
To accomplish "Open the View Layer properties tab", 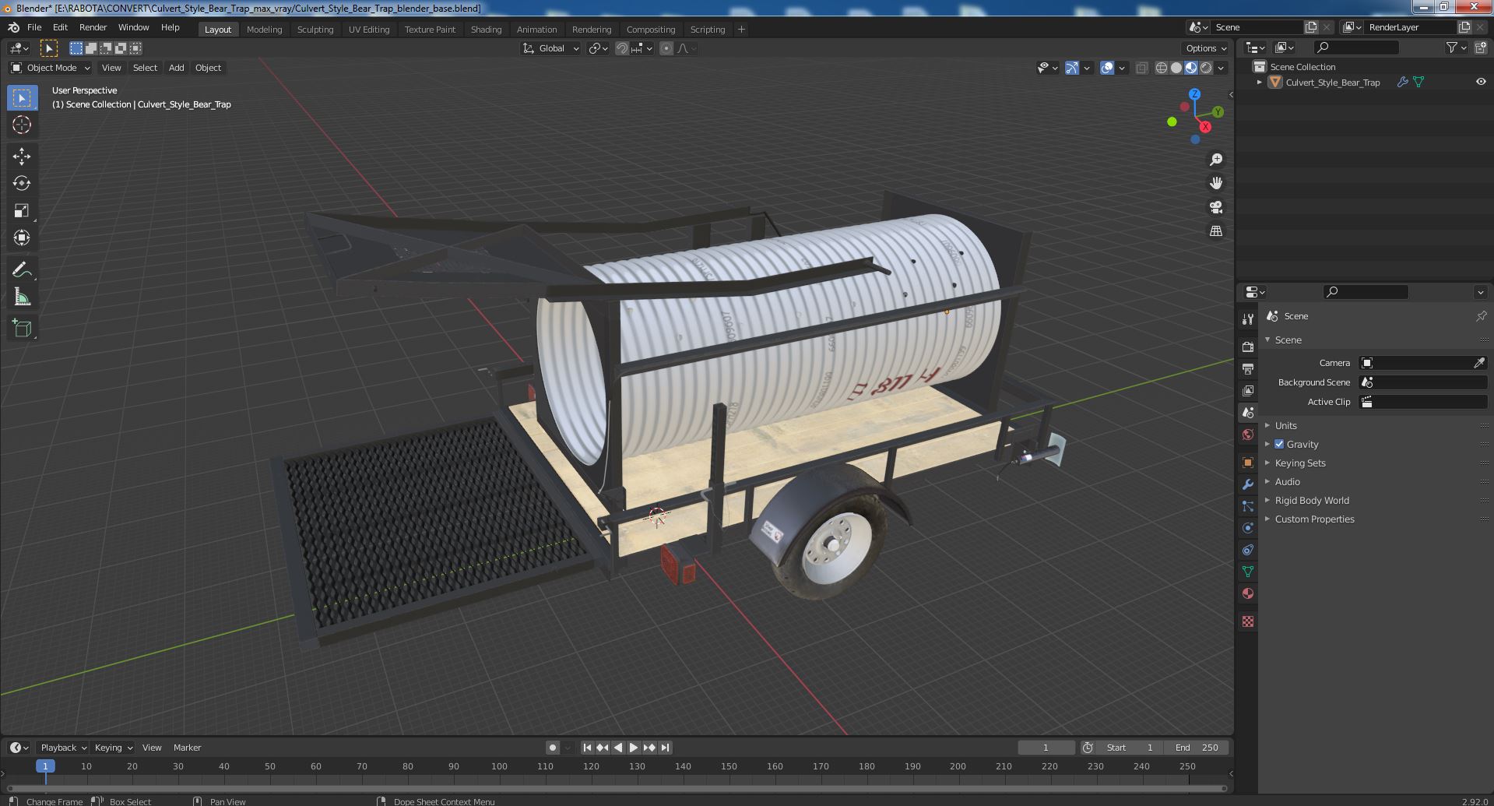I will click(x=1248, y=390).
